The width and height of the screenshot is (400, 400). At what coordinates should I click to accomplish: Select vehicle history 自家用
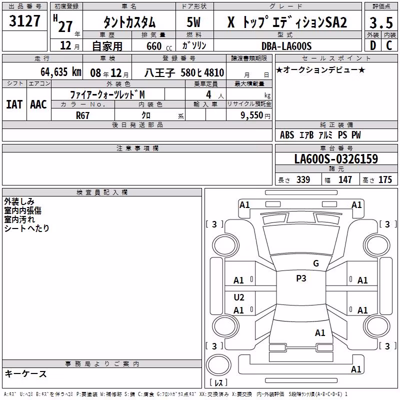pos(107,46)
